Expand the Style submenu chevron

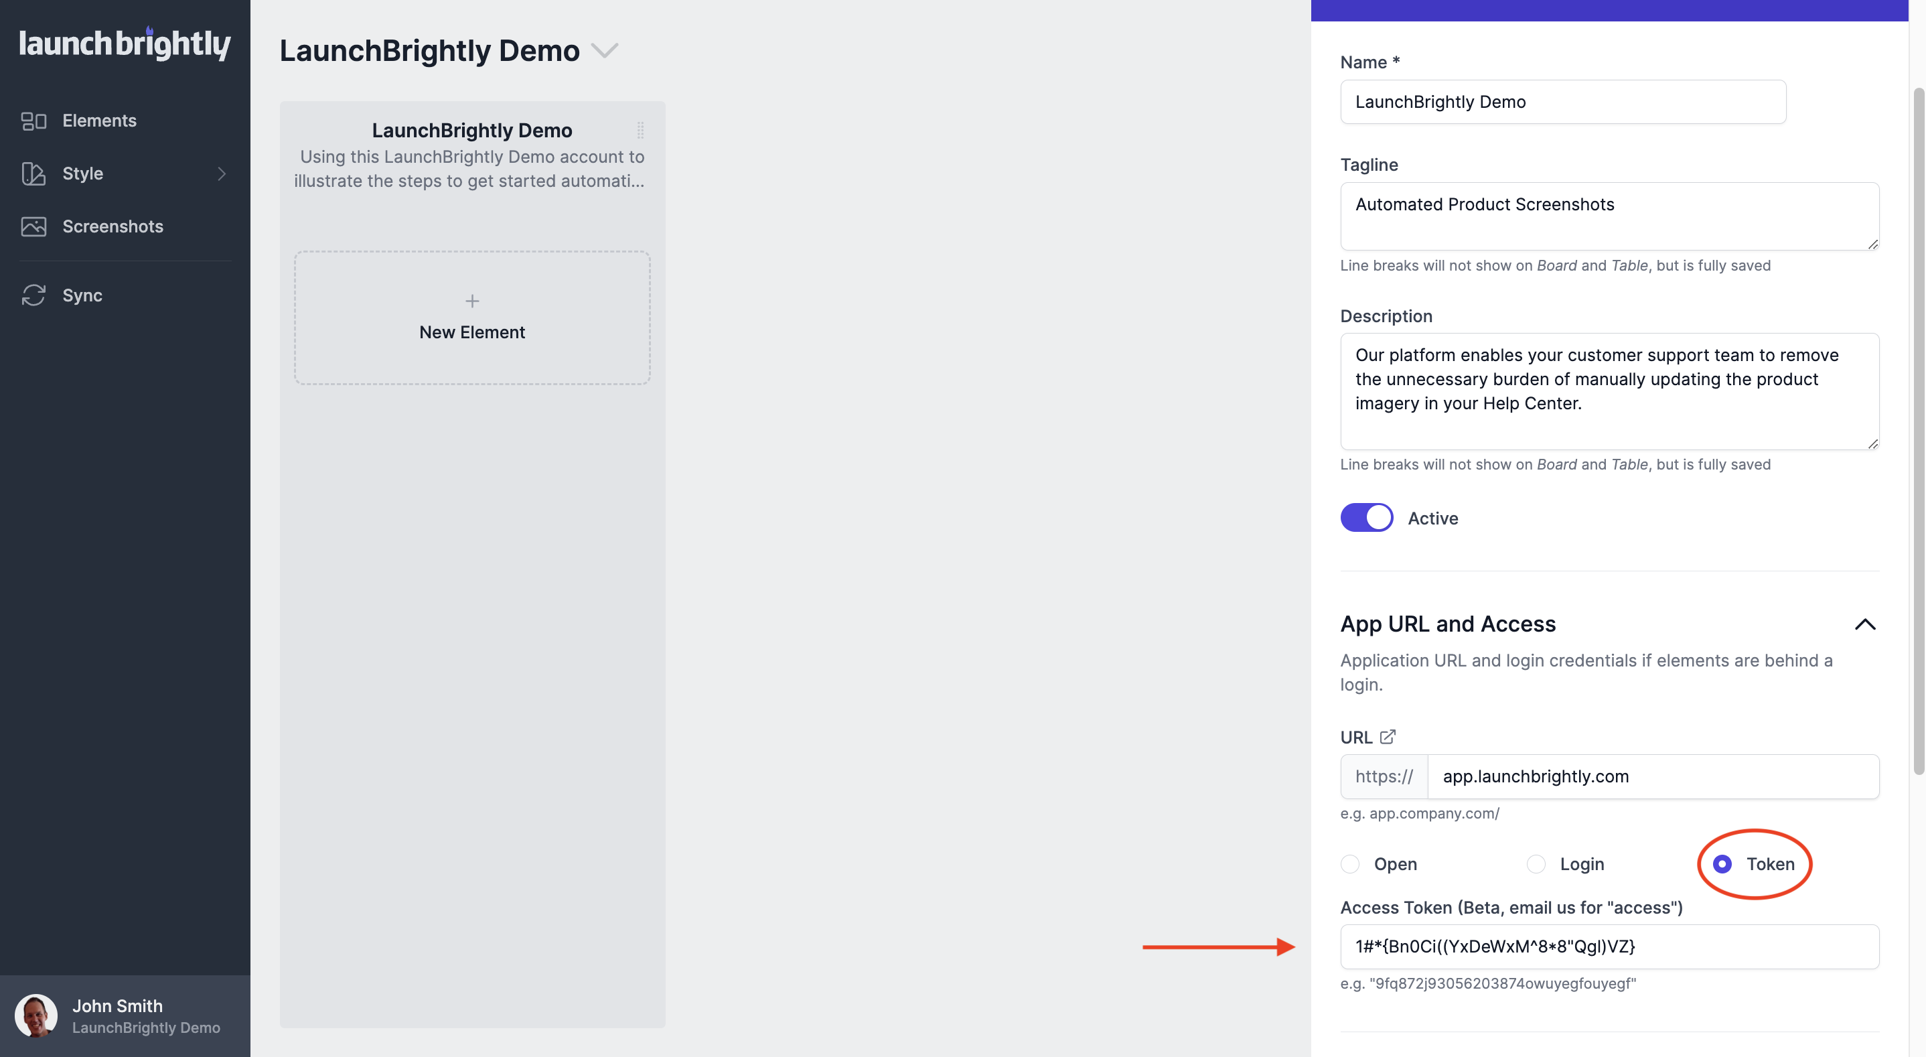[x=222, y=173]
